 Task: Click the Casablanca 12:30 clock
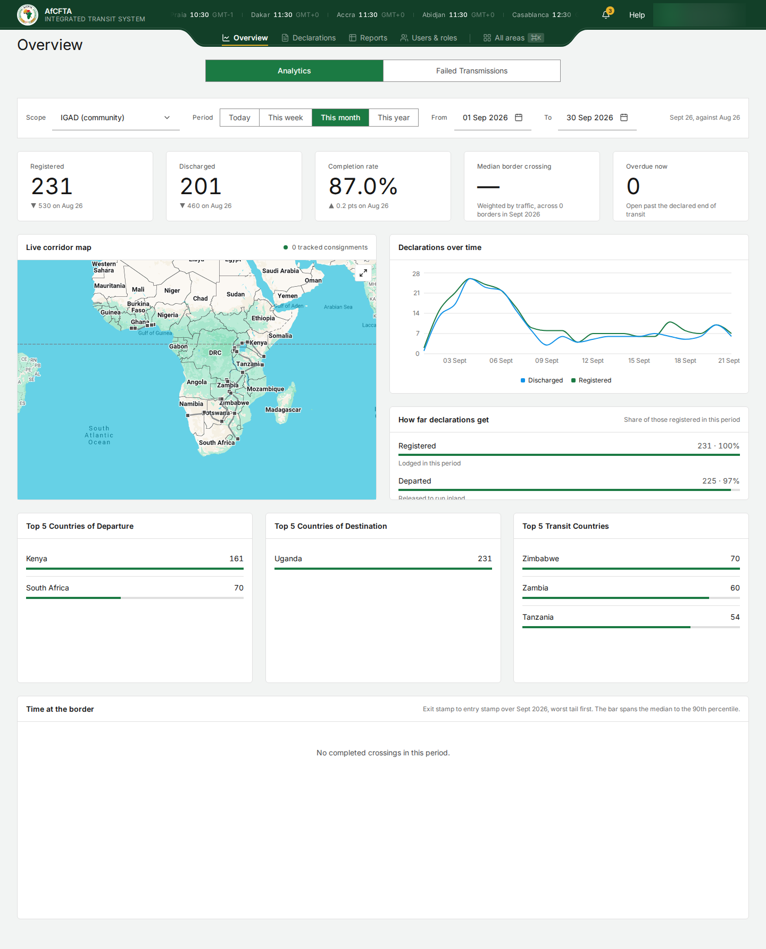pyautogui.click(x=542, y=15)
